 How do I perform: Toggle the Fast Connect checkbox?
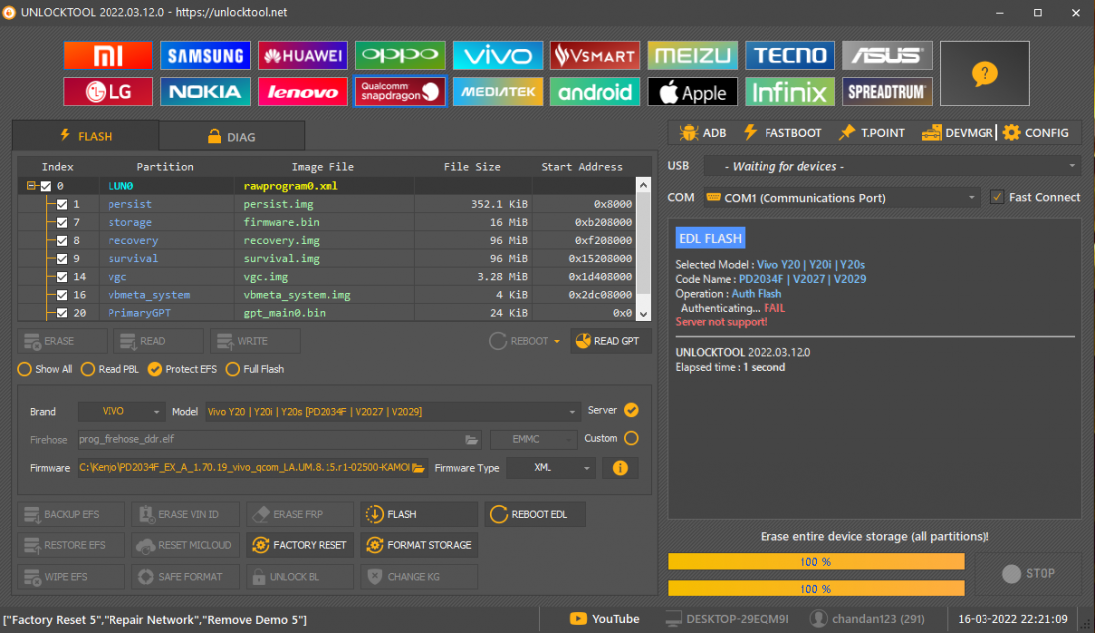[x=997, y=197]
